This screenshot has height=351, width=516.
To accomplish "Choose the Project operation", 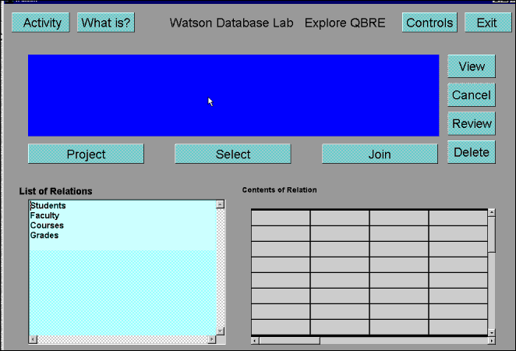I will click(86, 154).
